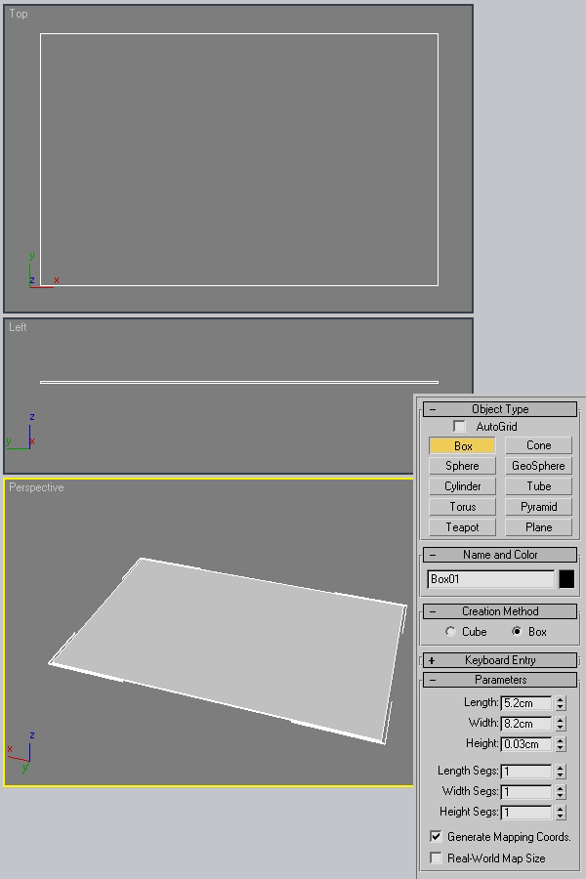Collapse the Parameters rollout

tap(500, 680)
